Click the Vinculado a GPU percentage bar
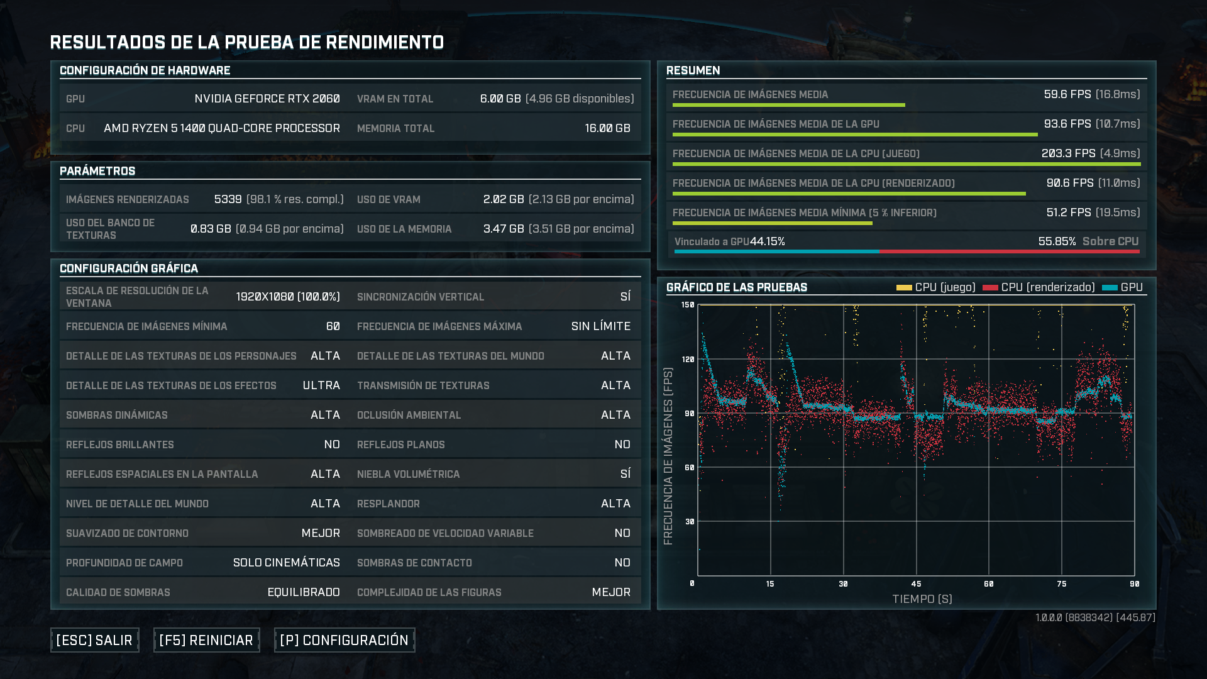The width and height of the screenshot is (1207, 679). pyautogui.click(x=776, y=251)
